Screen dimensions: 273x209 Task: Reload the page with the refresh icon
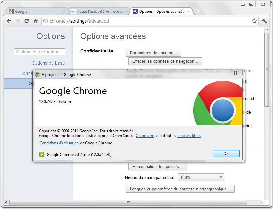coord(27,21)
